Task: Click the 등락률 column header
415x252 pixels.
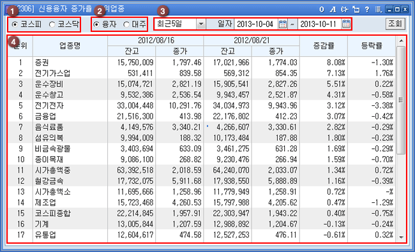Action: (x=372, y=46)
